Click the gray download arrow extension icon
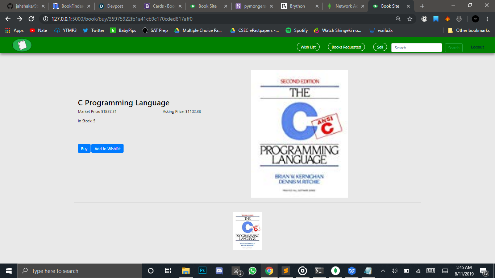The width and height of the screenshot is (495, 278). click(459, 19)
